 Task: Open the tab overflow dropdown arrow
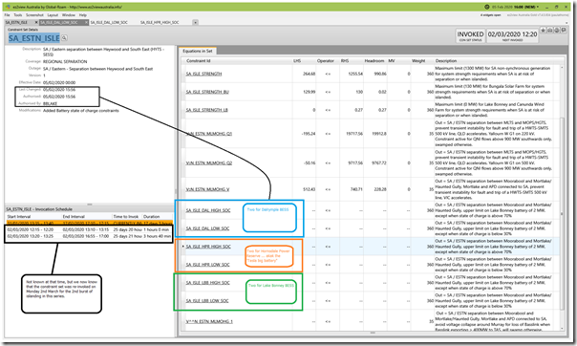(x=196, y=22)
